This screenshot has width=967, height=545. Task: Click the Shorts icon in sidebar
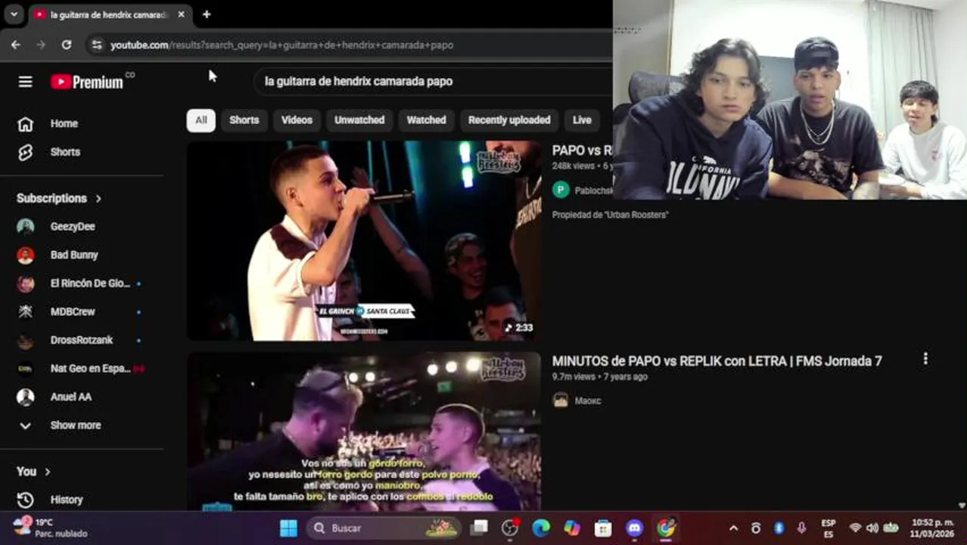tap(25, 152)
